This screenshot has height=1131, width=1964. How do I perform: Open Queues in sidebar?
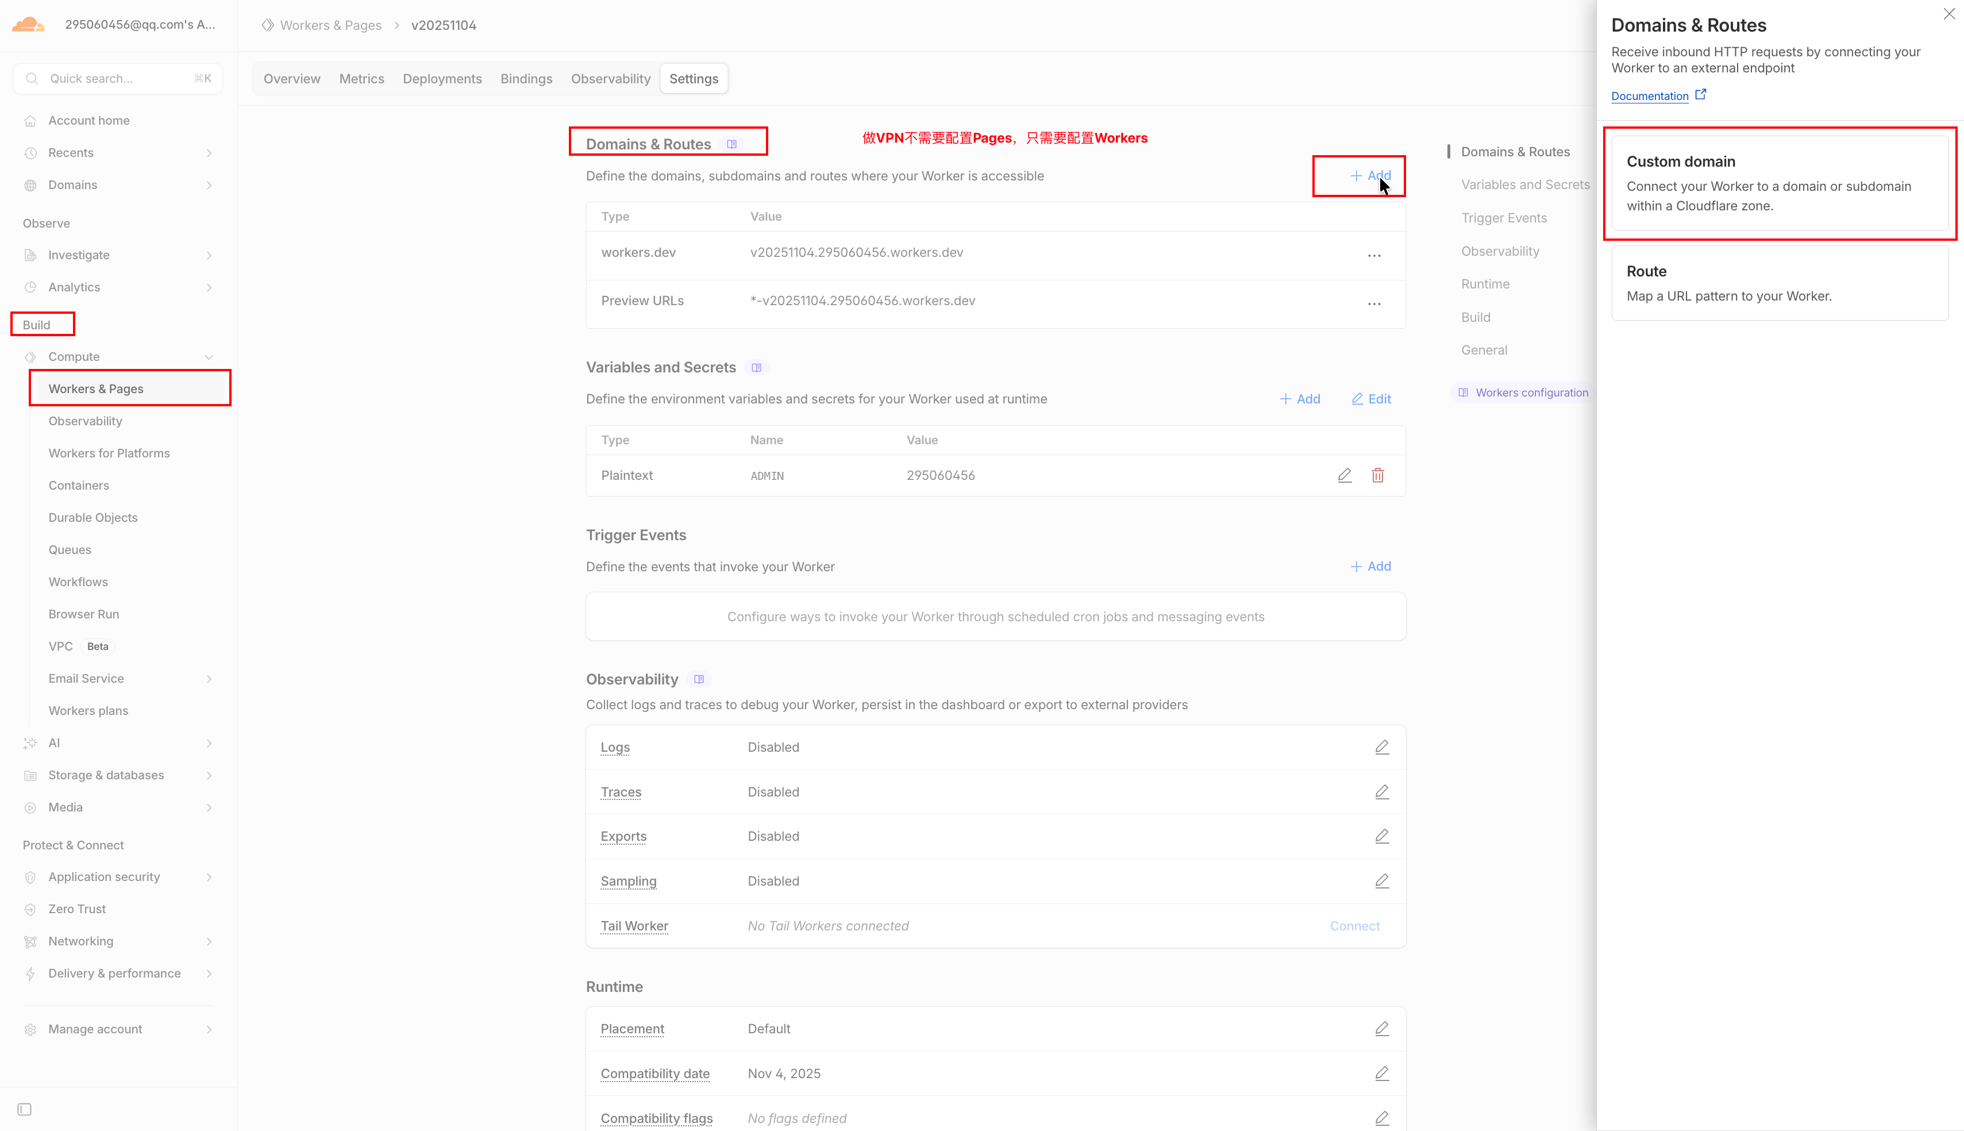point(70,550)
